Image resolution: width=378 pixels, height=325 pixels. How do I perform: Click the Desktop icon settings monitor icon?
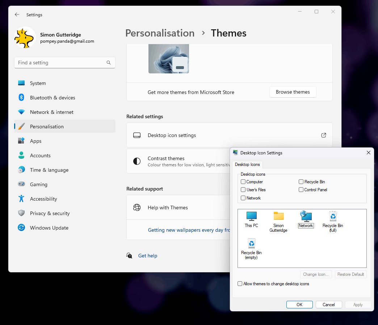(x=137, y=135)
